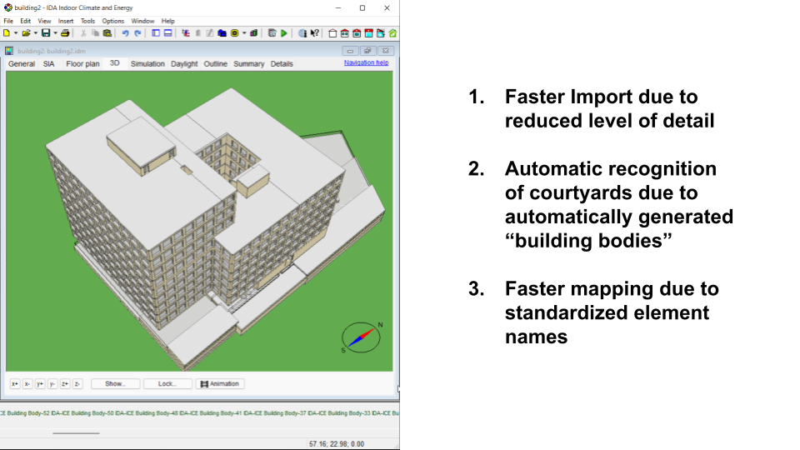Click the Undo arrow icon
Image resolution: width=800 pixels, height=450 pixels.
(x=125, y=33)
